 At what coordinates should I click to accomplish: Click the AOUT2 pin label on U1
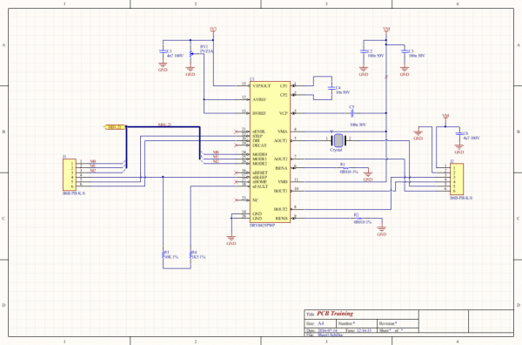(281, 159)
